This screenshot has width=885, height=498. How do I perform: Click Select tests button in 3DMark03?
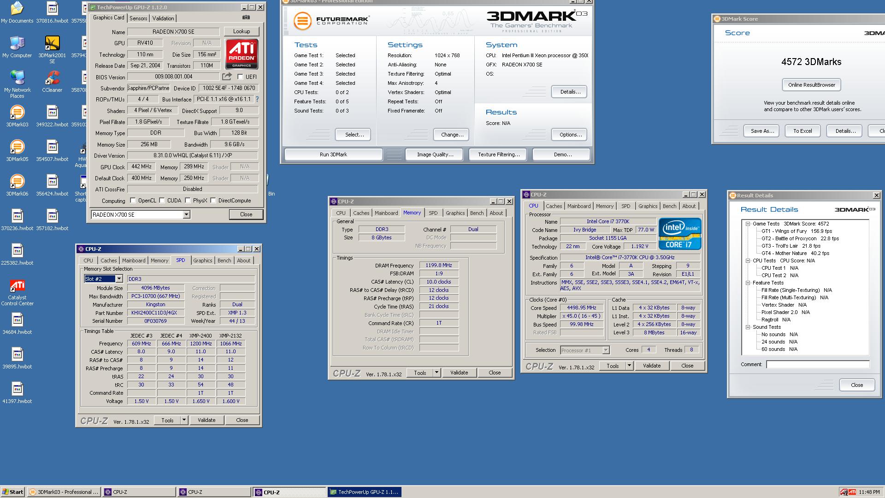click(x=353, y=135)
